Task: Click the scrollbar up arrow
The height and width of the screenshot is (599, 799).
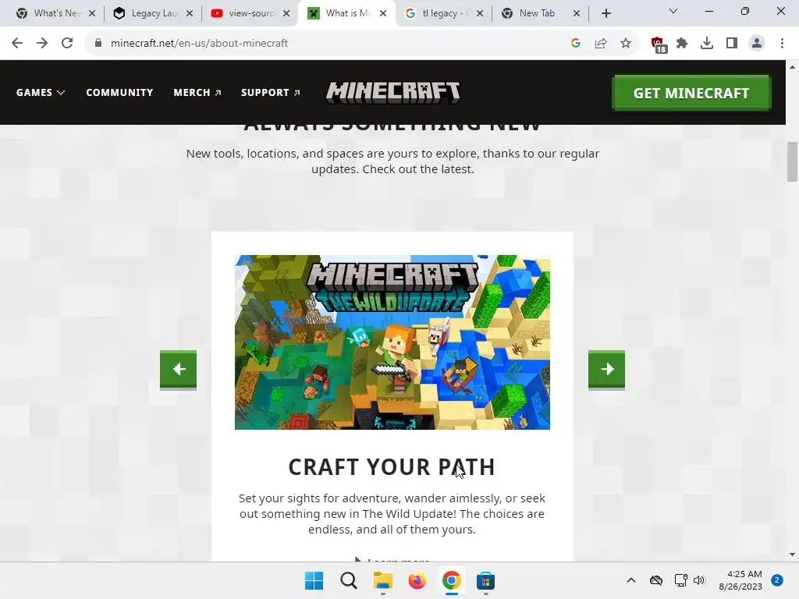Action: click(x=792, y=67)
